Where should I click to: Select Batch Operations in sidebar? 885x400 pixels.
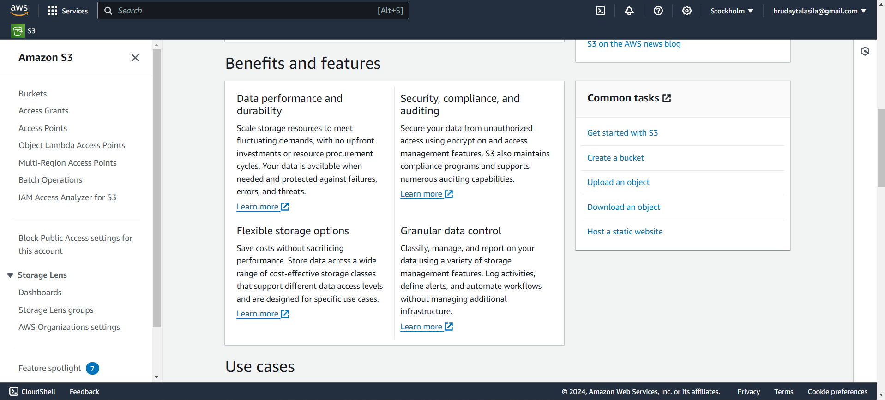[x=50, y=180]
